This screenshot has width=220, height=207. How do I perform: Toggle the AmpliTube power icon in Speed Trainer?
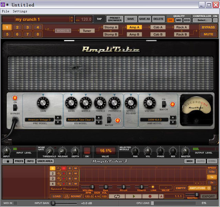(209, 188)
